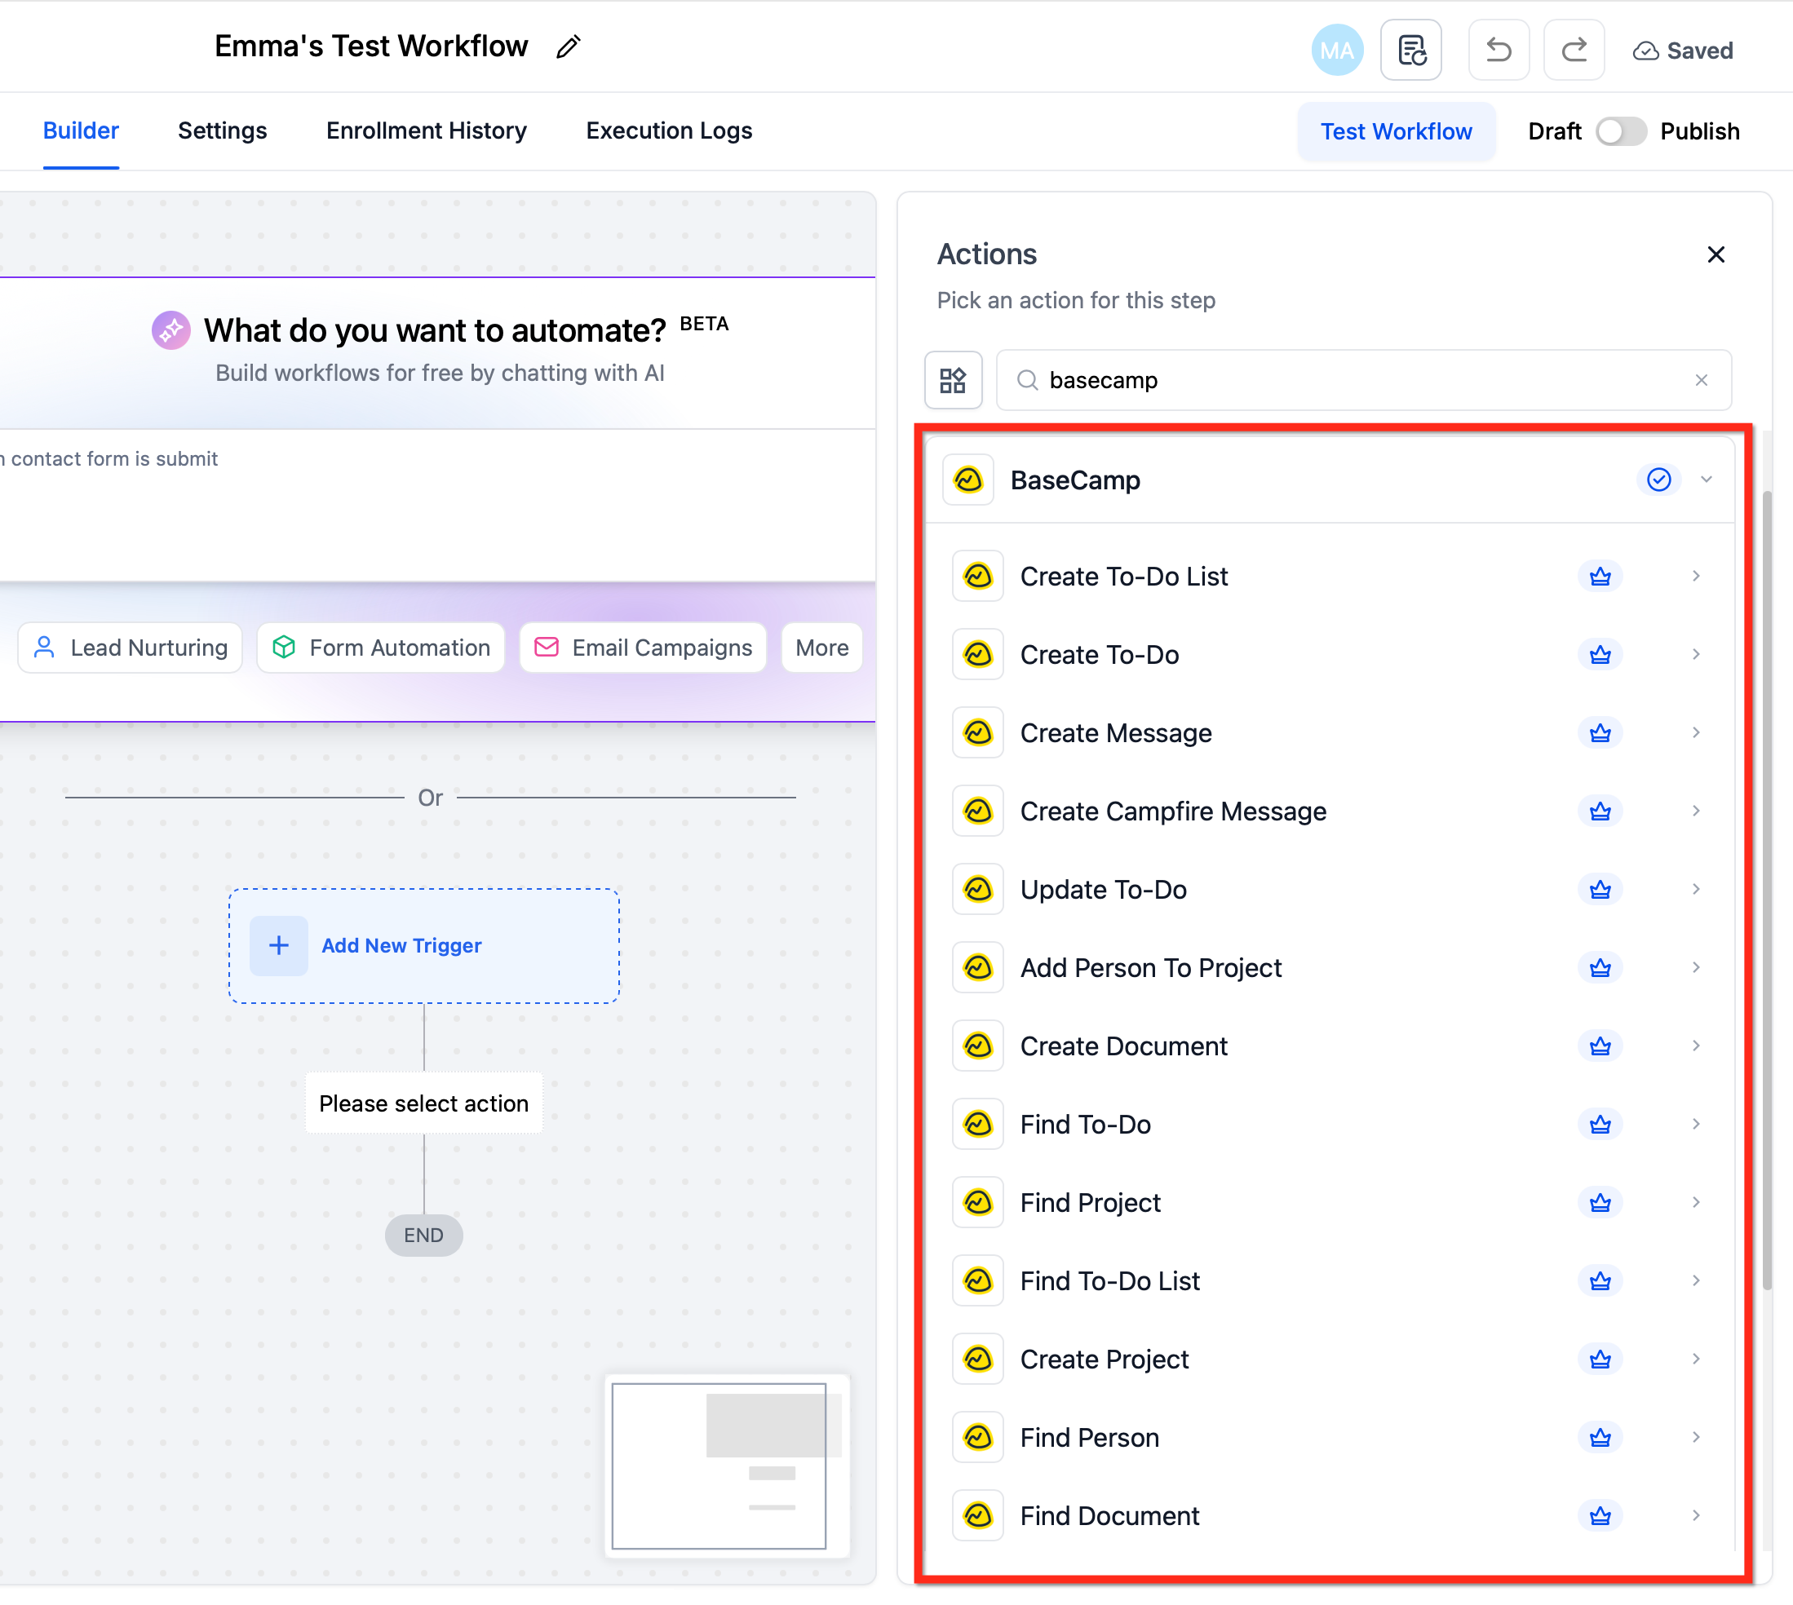The width and height of the screenshot is (1793, 1605).
Task: Open the action categories grid icon
Action: click(x=953, y=380)
